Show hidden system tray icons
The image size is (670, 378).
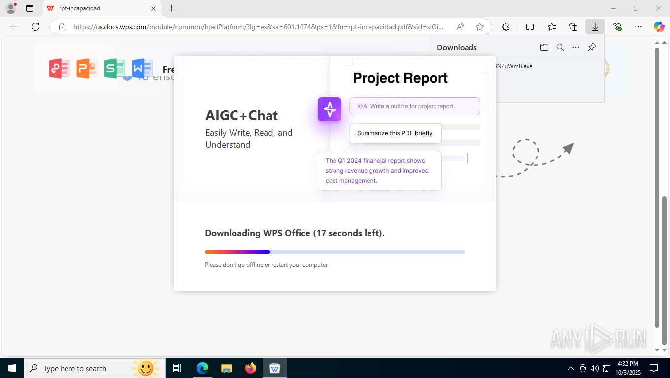[571, 368]
